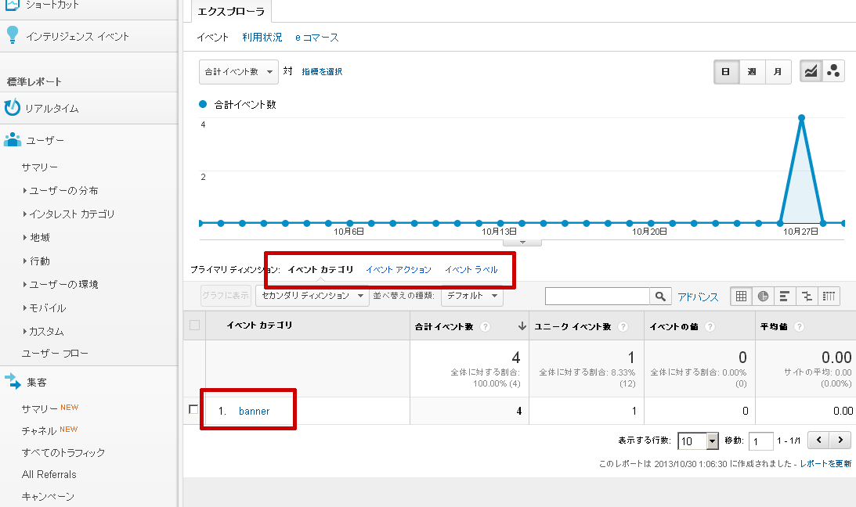Viewport: 856px width, 507px height.
Task: Select the pivot table view icon
Action: 829,297
